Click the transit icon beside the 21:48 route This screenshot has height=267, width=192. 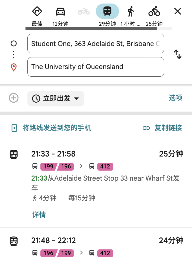click(14, 241)
